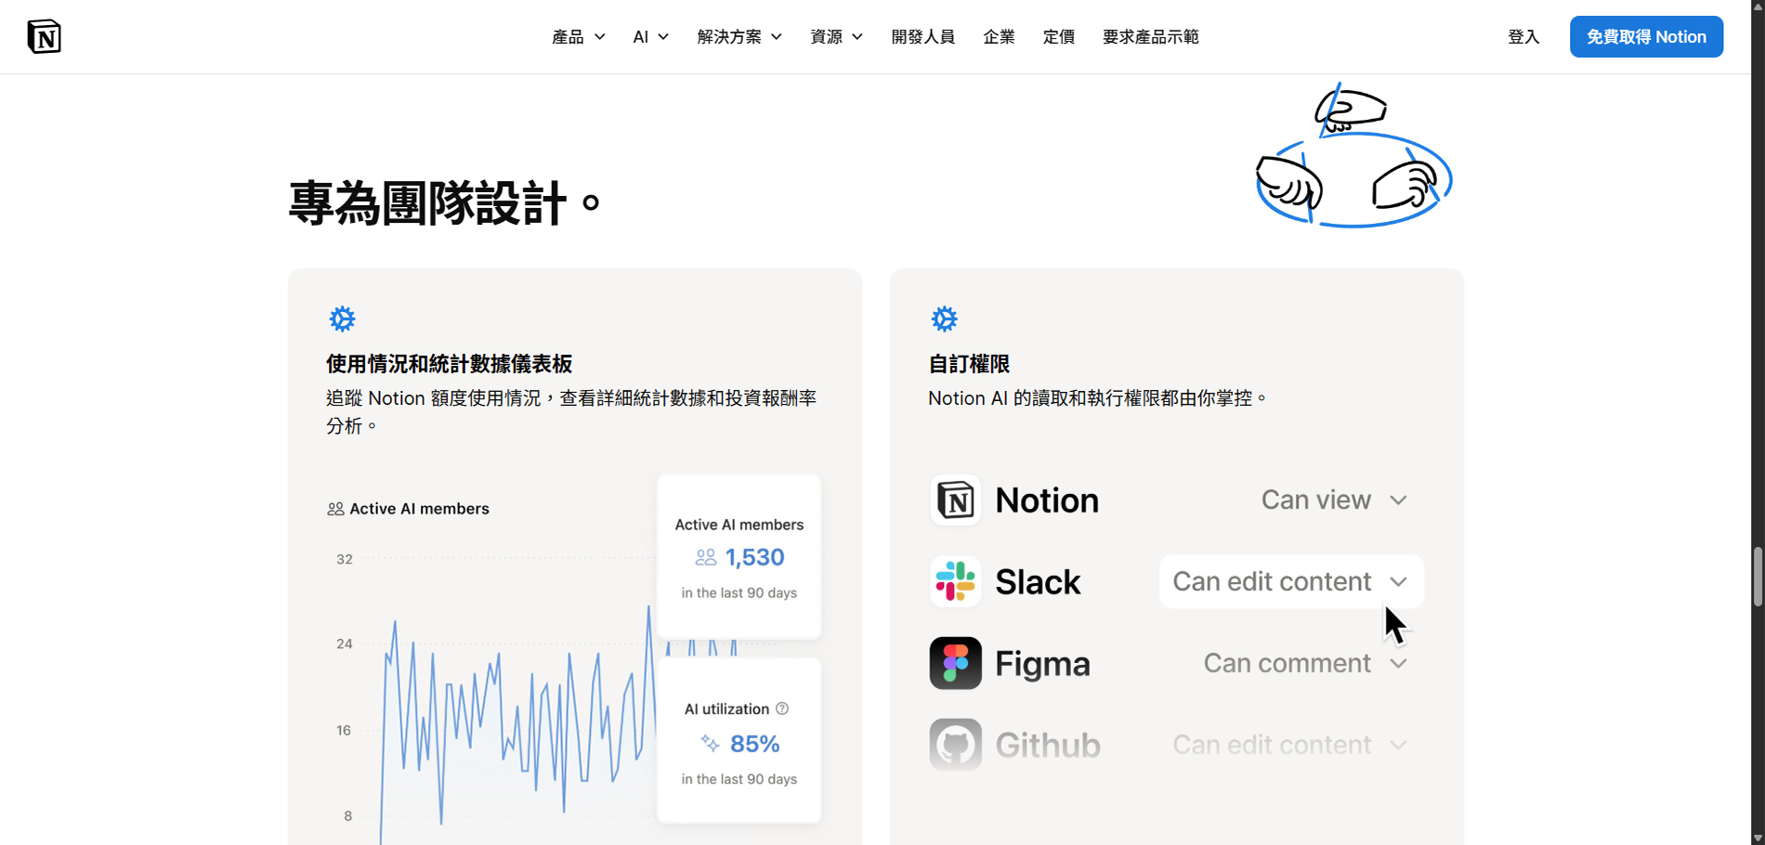
Task: Click the Figma app icon
Action: click(955, 663)
